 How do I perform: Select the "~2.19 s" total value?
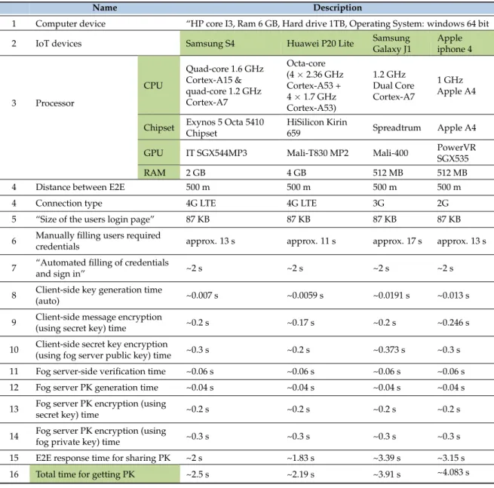click(301, 474)
